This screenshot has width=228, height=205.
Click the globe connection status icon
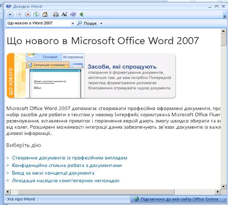(136, 199)
